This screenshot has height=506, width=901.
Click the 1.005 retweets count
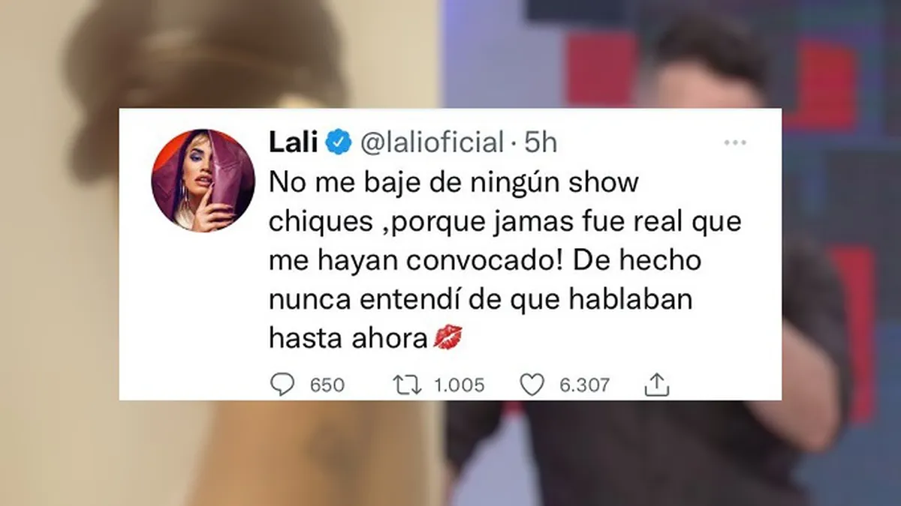pyautogui.click(x=460, y=385)
